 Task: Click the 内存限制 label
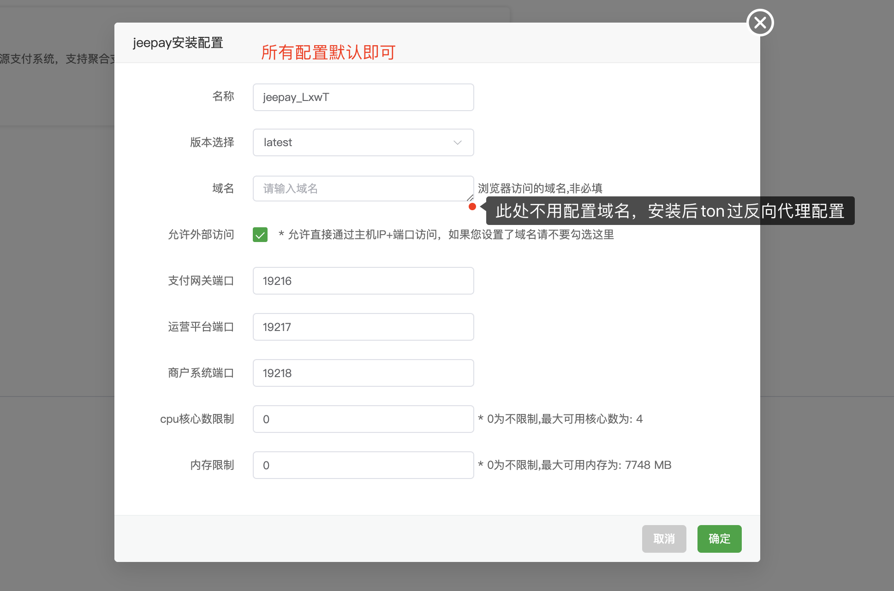coord(212,465)
